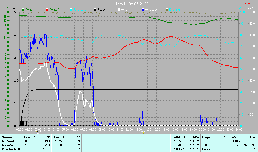
Task: Click the chart title 'Mittwoch, 08.06.2022'
Action: [x=130, y=4]
